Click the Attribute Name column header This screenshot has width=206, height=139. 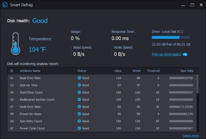tap(30, 71)
